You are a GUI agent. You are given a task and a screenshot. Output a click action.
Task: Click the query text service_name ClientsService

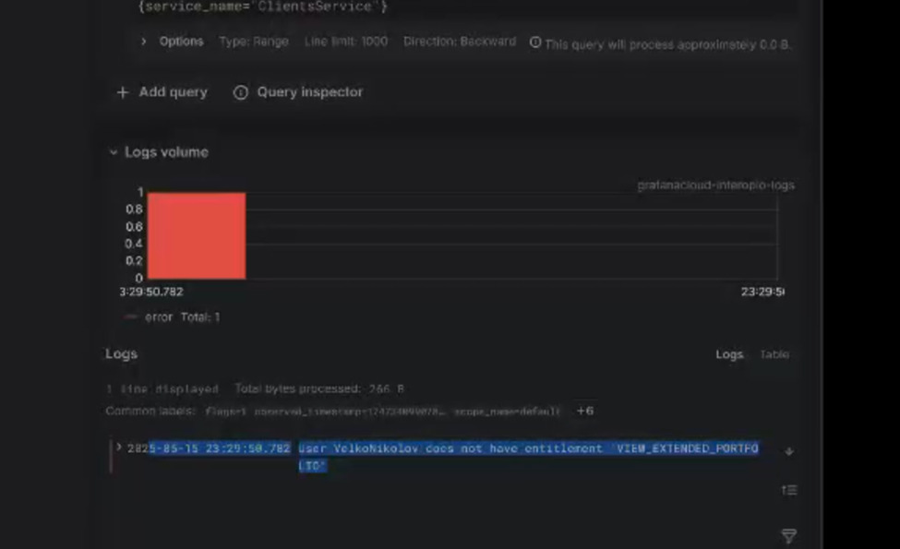[263, 6]
